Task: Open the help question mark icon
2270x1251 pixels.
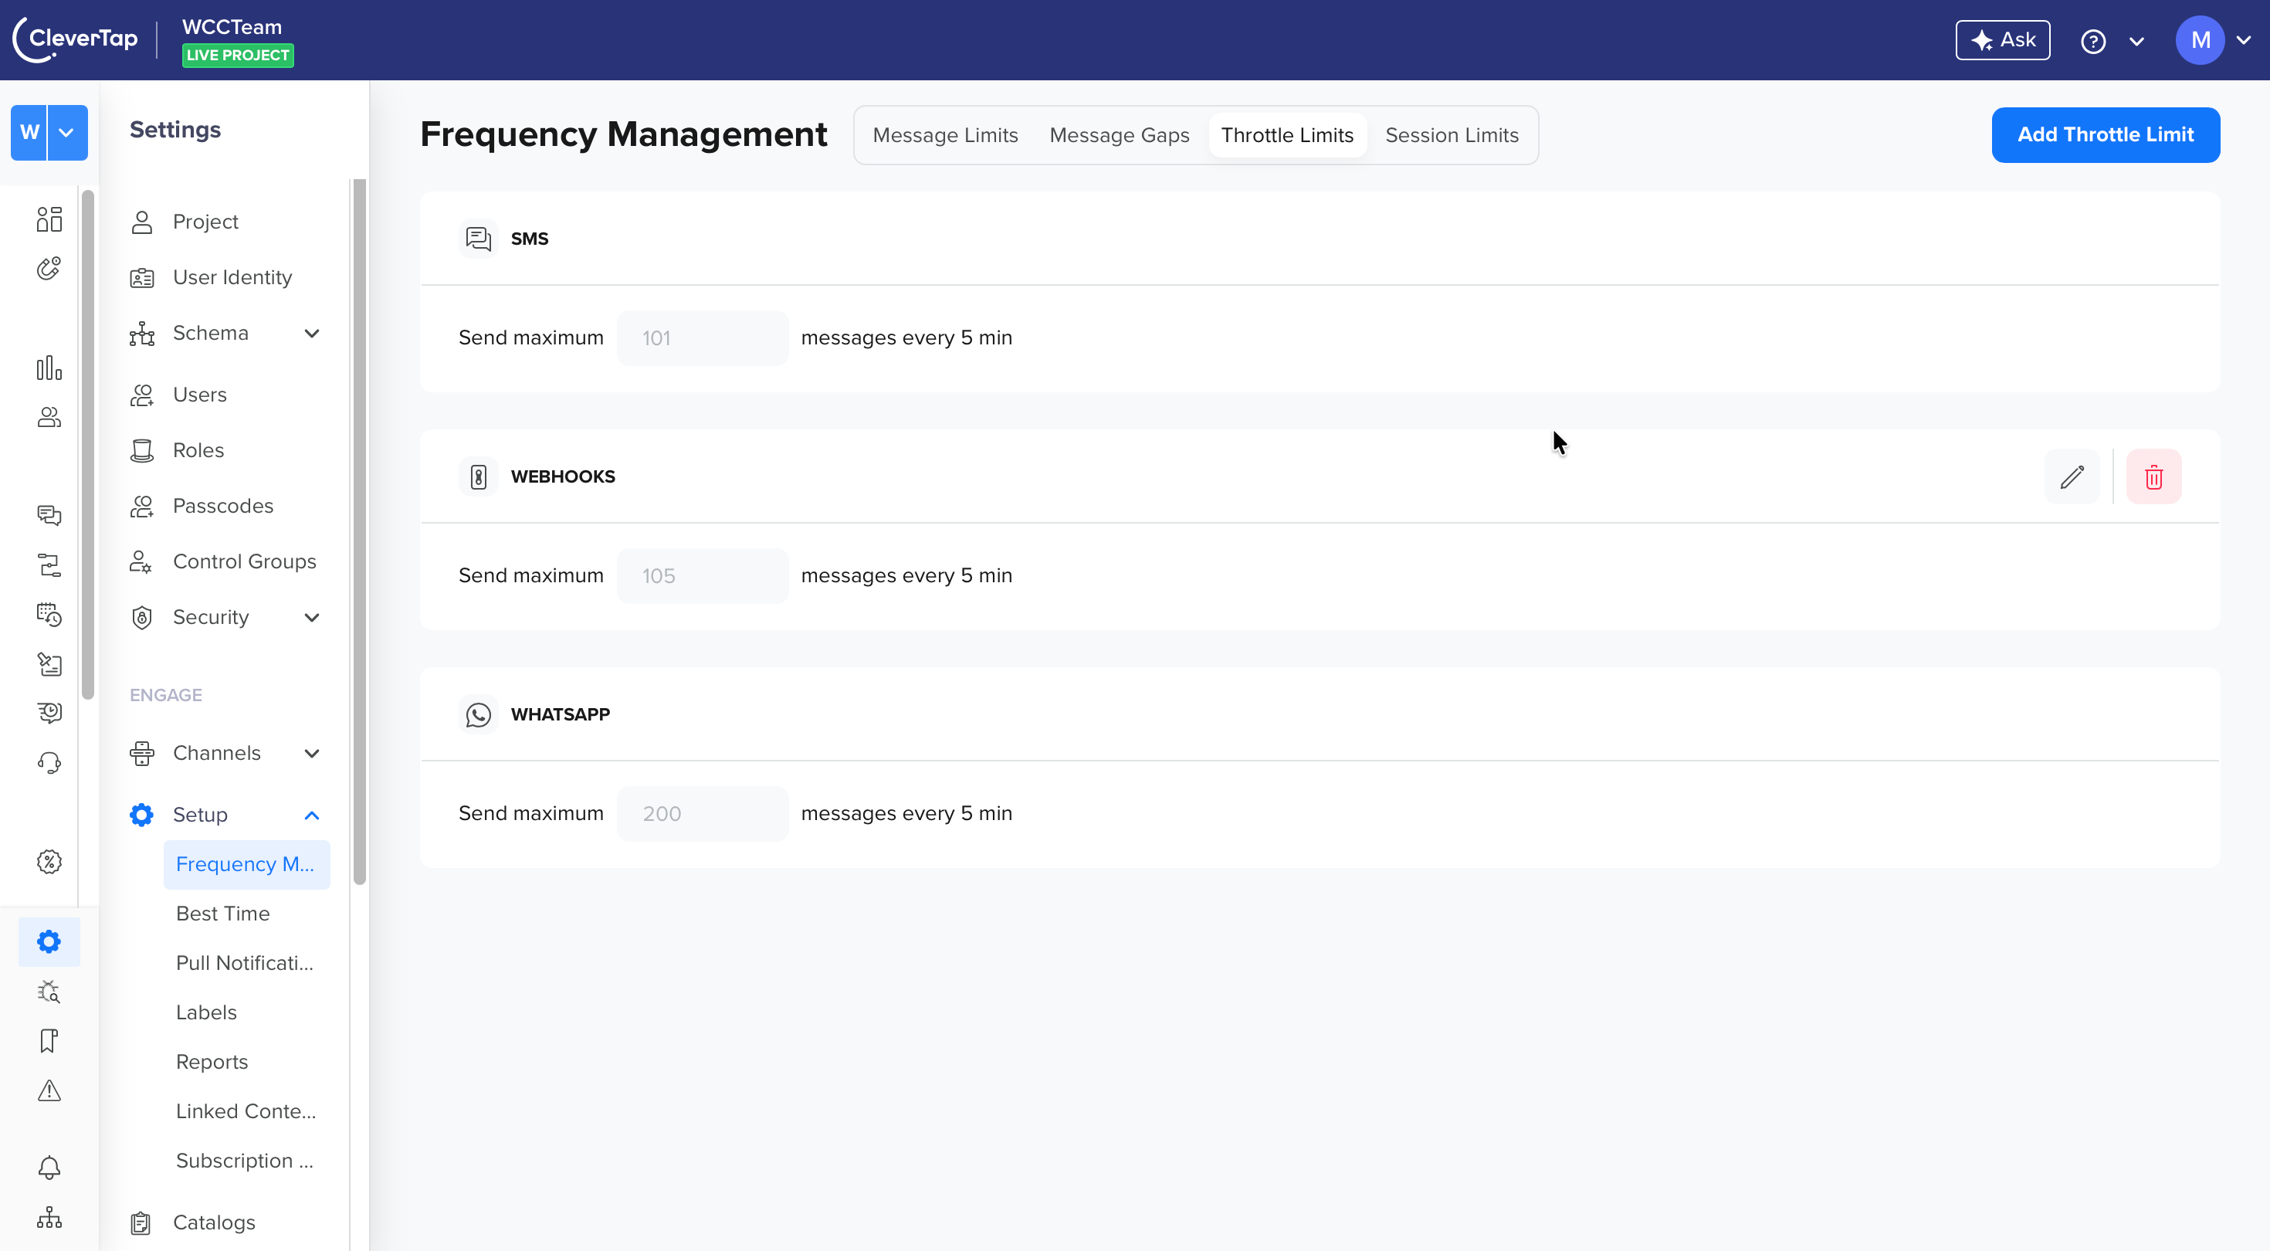Action: (2093, 41)
